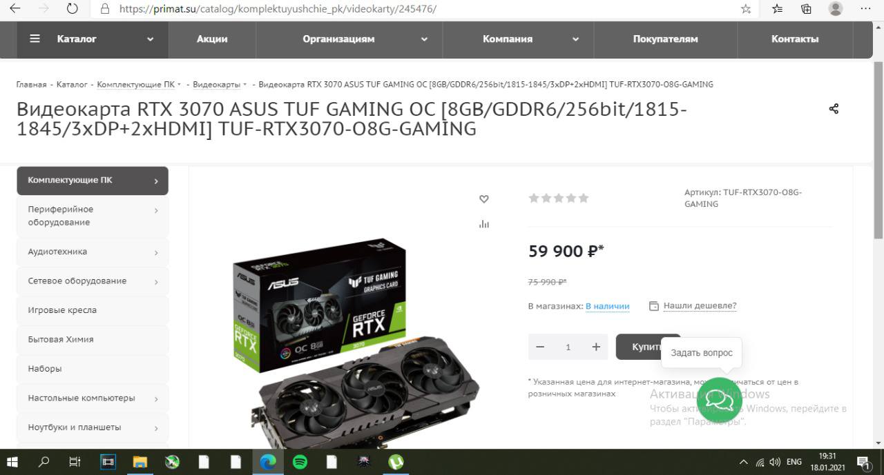Open the share icon beside the title
Image resolution: width=884 pixels, height=475 pixels.
[x=834, y=109]
